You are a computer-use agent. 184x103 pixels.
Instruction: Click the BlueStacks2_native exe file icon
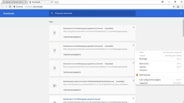(x=54, y=86)
